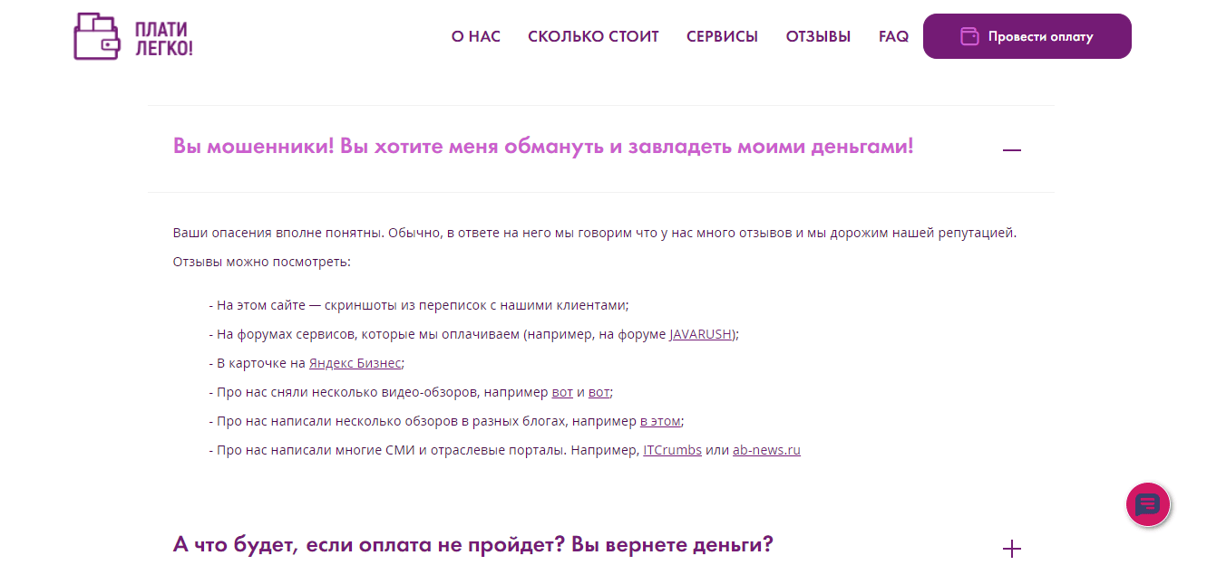Open the ab-news.ru article link
This screenshot has height=565, width=1207.
(766, 449)
